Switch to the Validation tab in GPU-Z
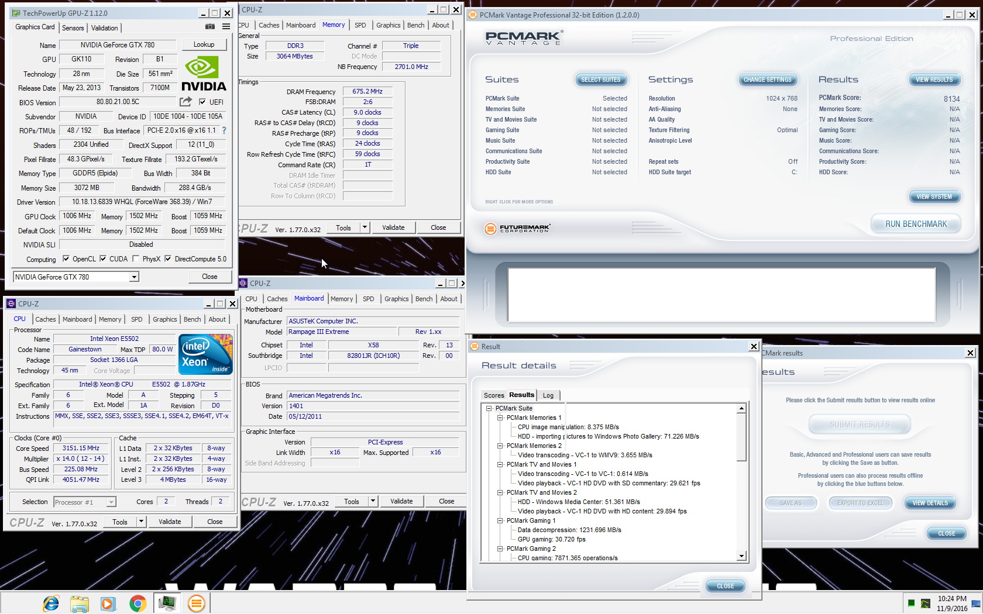Screen dimensions: 983x614 pos(105,27)
